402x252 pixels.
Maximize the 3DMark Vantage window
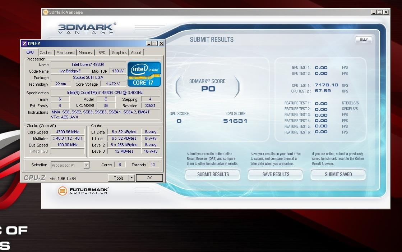(380, 12)
